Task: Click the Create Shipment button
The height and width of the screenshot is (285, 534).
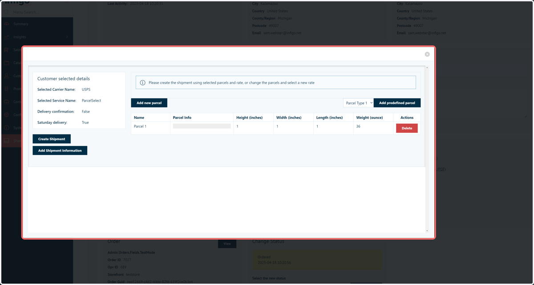Action: coord(52,139)
